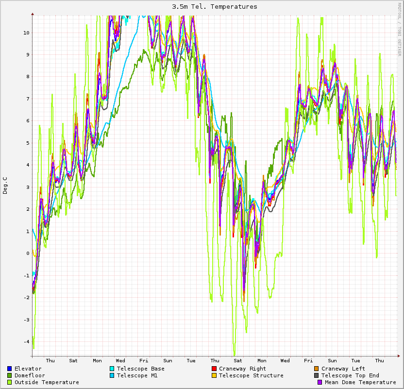Click the gray Telescope Top End swatch

pyautogui.click(x=317, y=375)
